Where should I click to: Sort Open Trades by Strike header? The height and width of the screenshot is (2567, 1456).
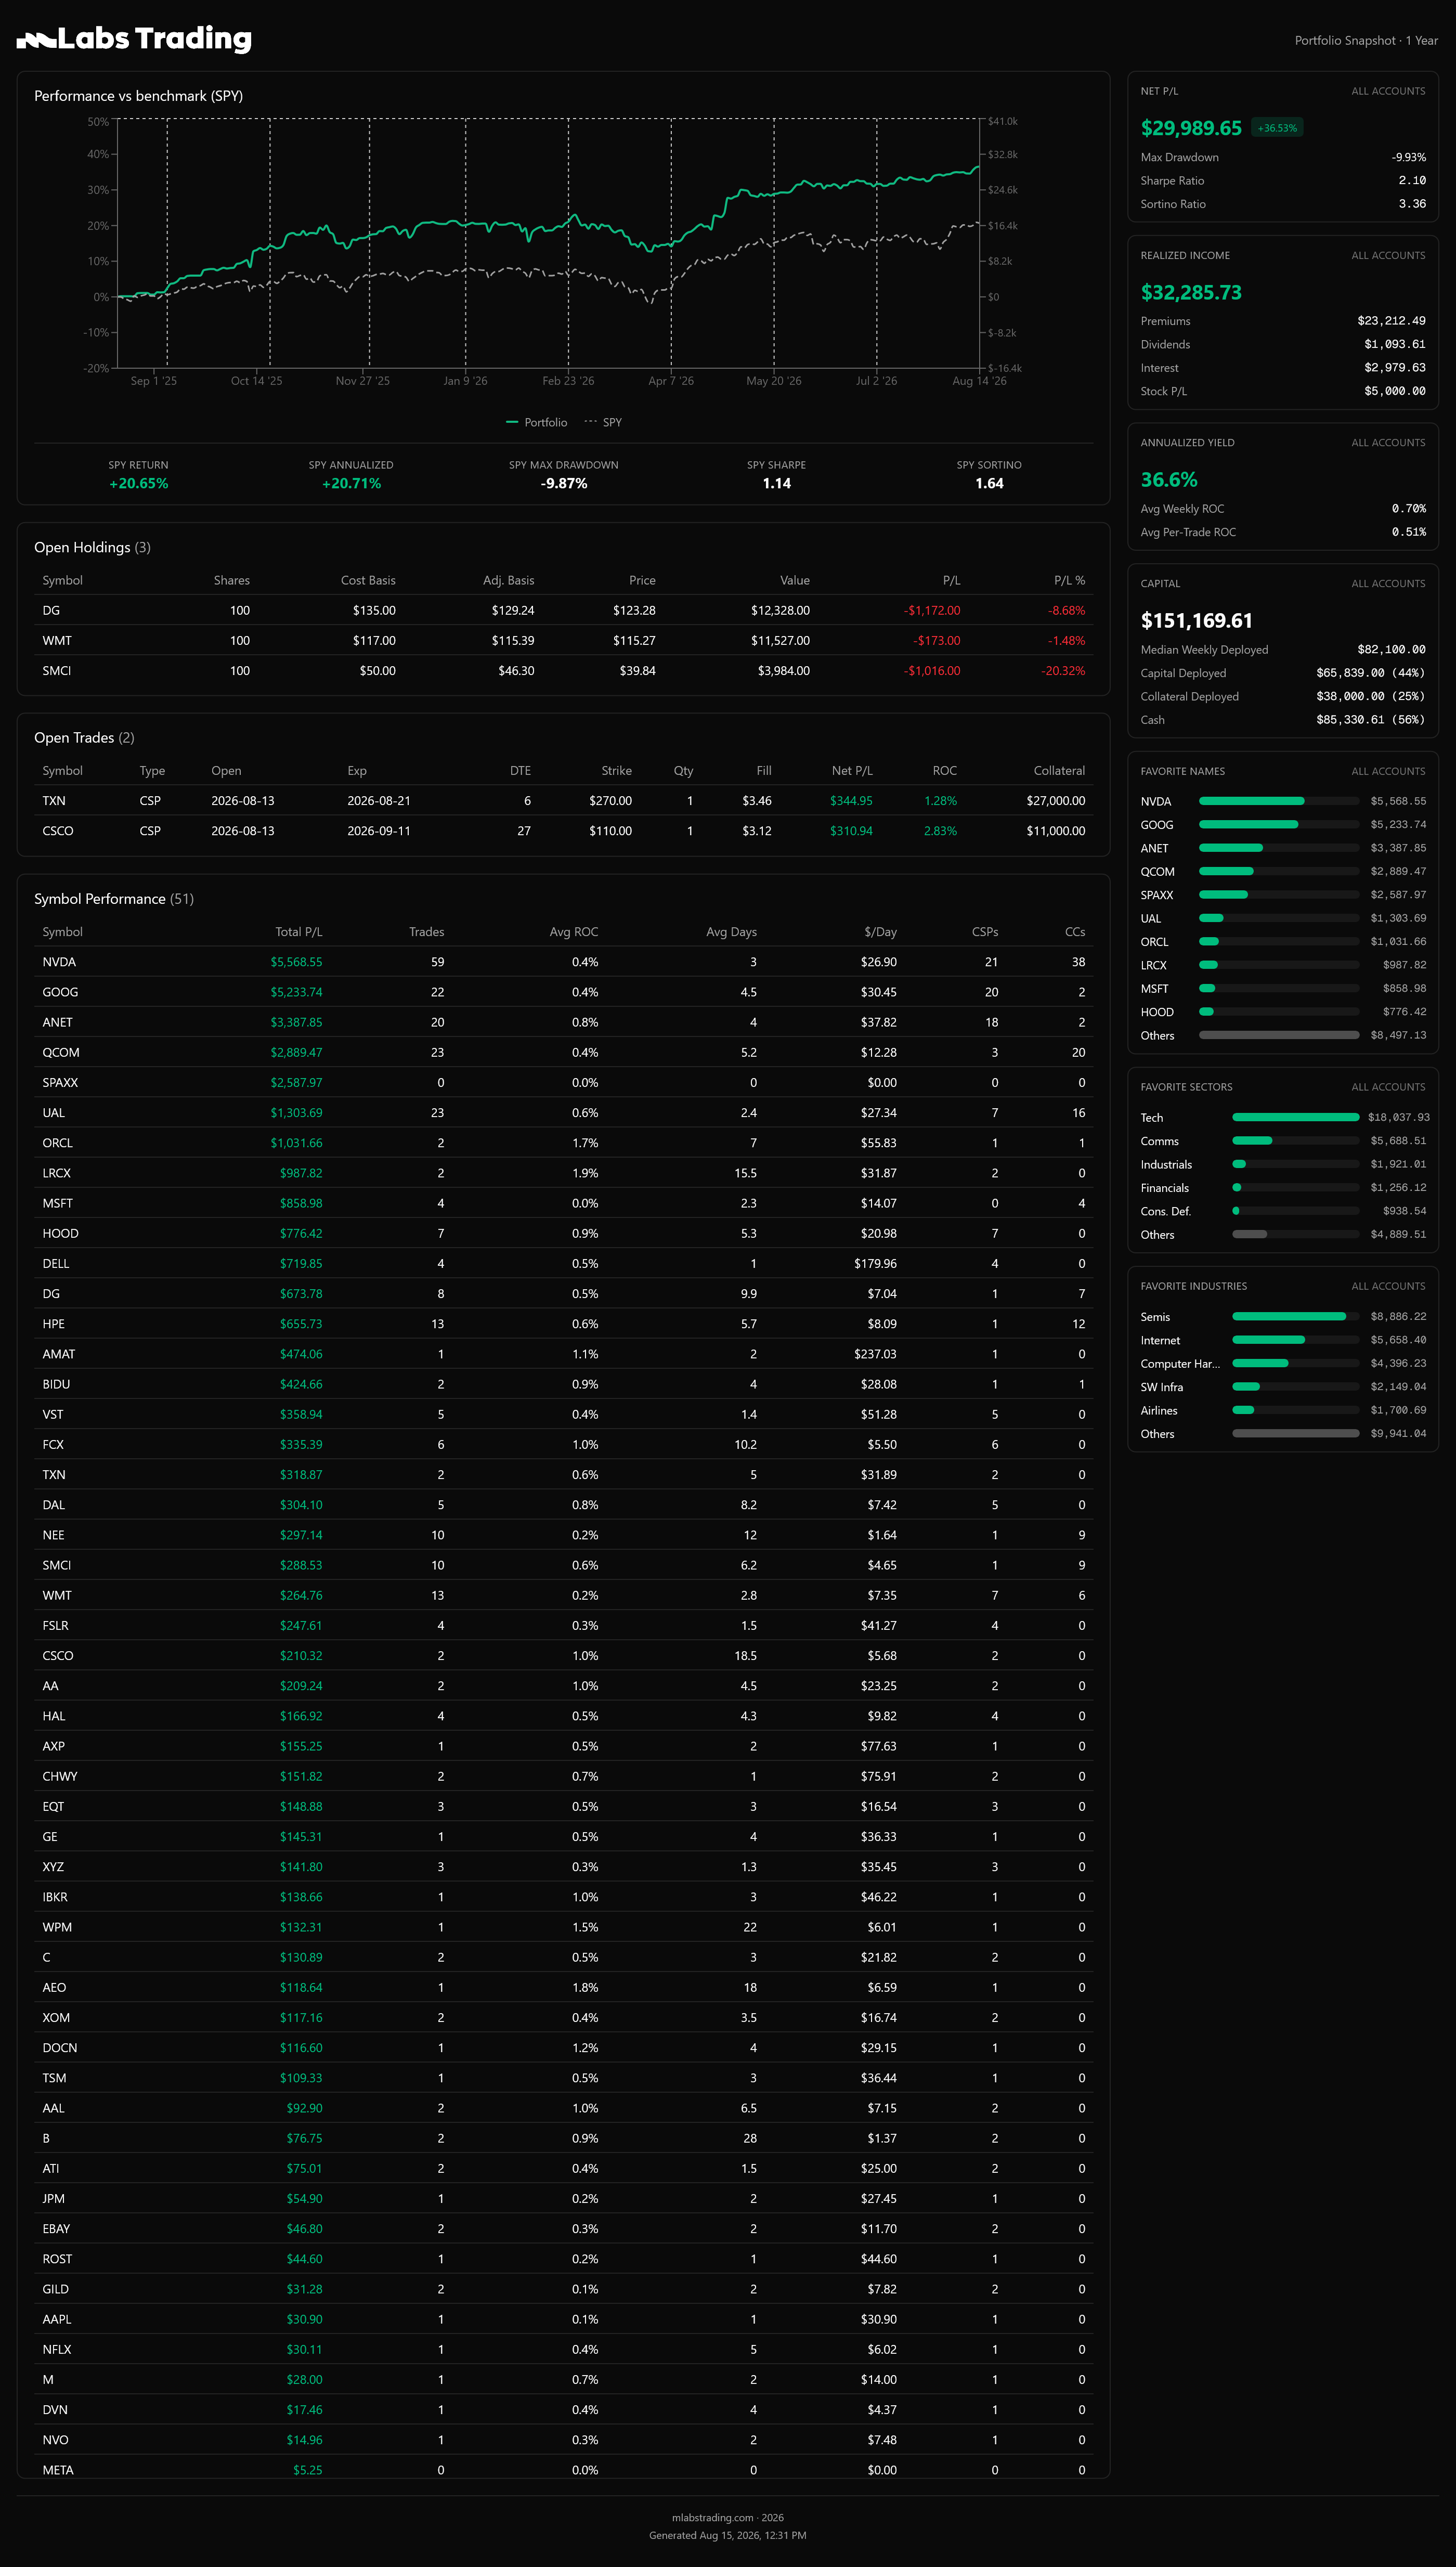point(617,771)
